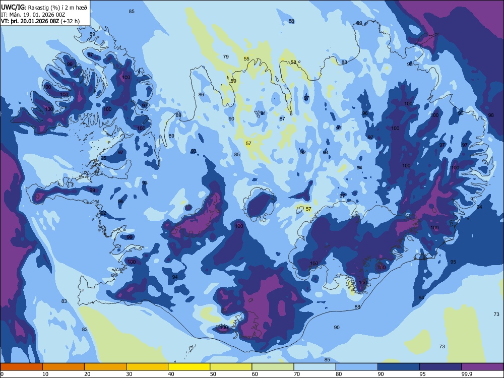Select the dark navy 95–99.9 legend swatch
The height and width of the screenshot is (378, 504).
pos(440,367)
